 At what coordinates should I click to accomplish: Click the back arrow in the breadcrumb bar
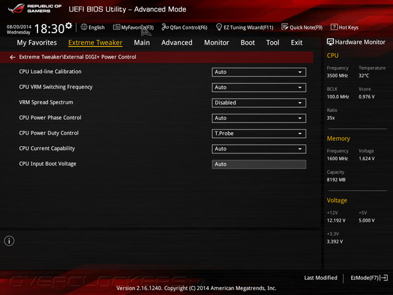click(x=12, y=57)
